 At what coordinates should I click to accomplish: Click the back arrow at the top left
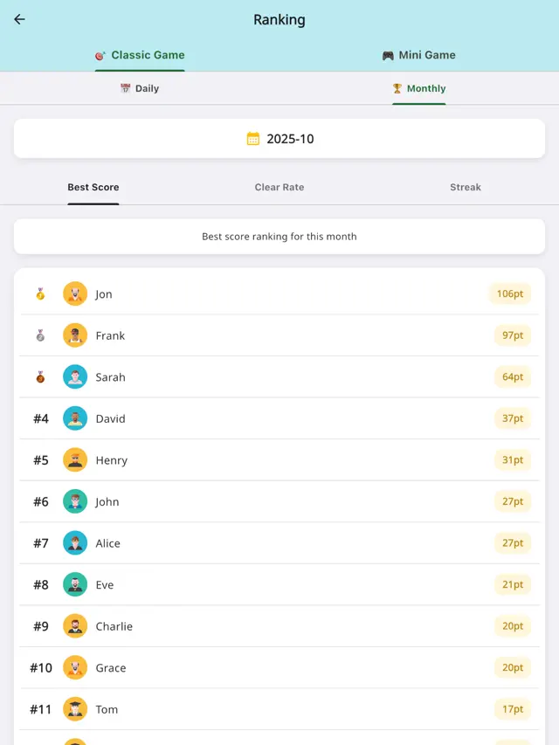(19, 19)
